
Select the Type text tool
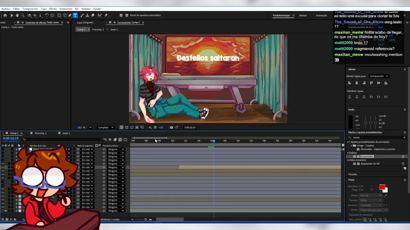tap(75, 15)
